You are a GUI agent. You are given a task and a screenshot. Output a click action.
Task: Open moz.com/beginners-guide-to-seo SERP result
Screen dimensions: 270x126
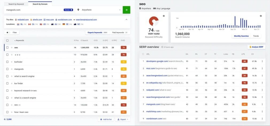161,68
